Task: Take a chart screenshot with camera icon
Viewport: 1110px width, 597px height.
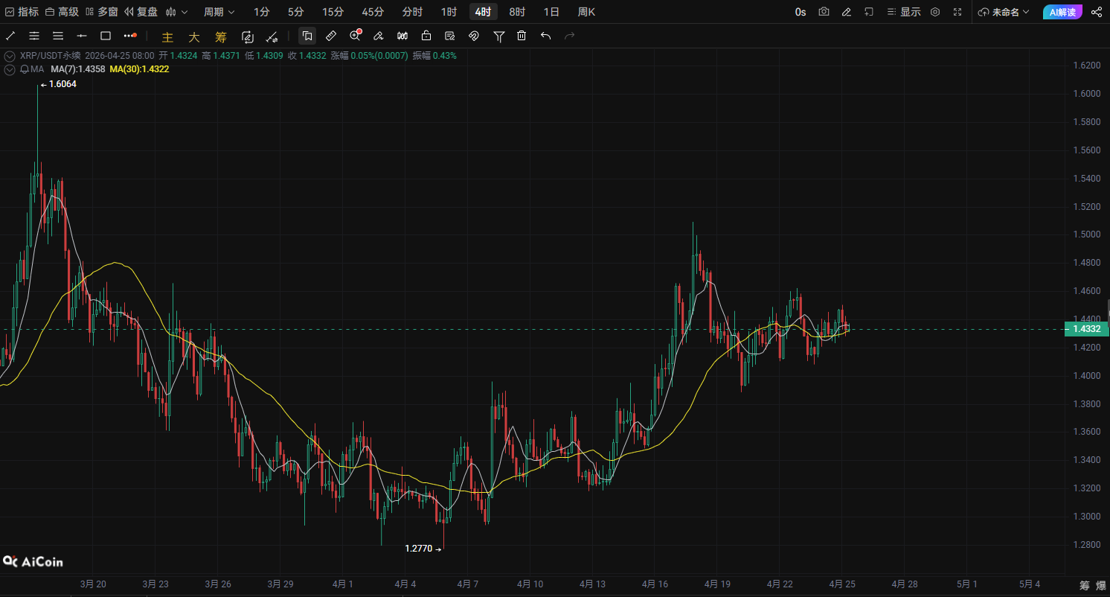Action: [824, 12]
